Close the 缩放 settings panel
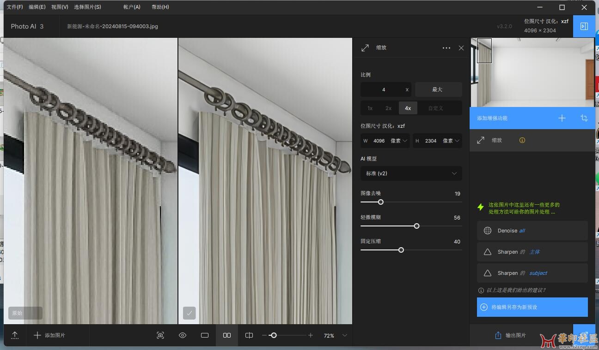The image size is (599, 350). (x=461, y=48)
